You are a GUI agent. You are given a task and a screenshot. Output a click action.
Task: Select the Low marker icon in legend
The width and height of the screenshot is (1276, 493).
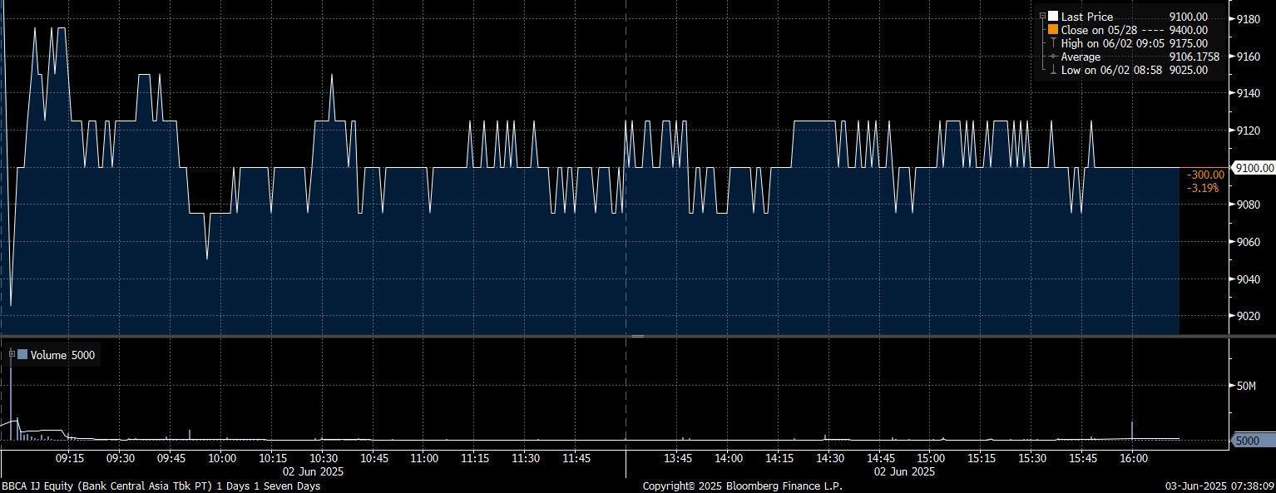[1053, 70]
